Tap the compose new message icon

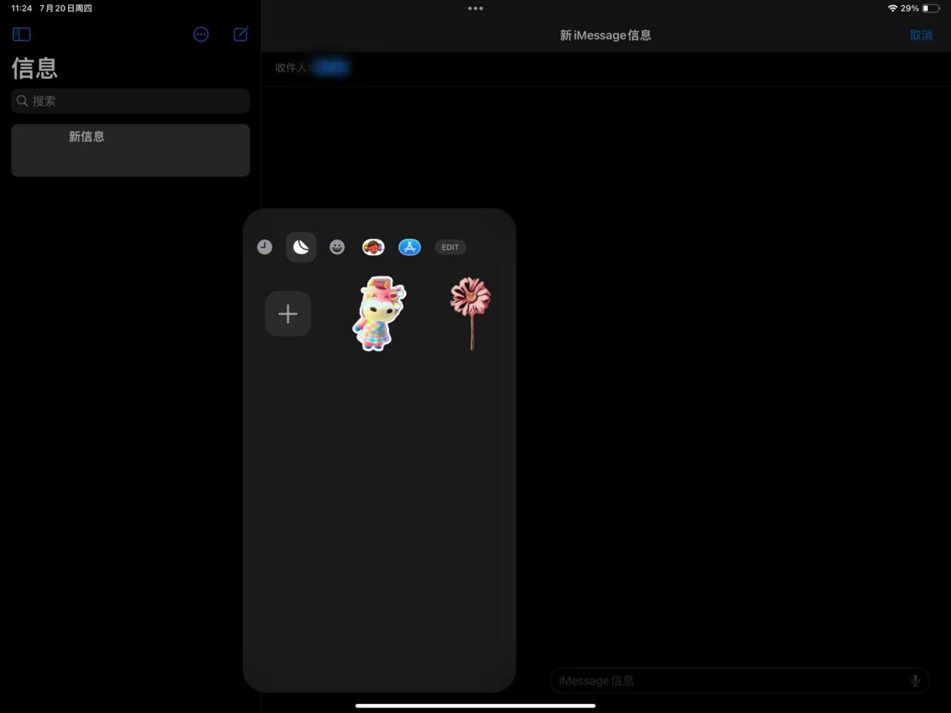click(x=240, y=34)
